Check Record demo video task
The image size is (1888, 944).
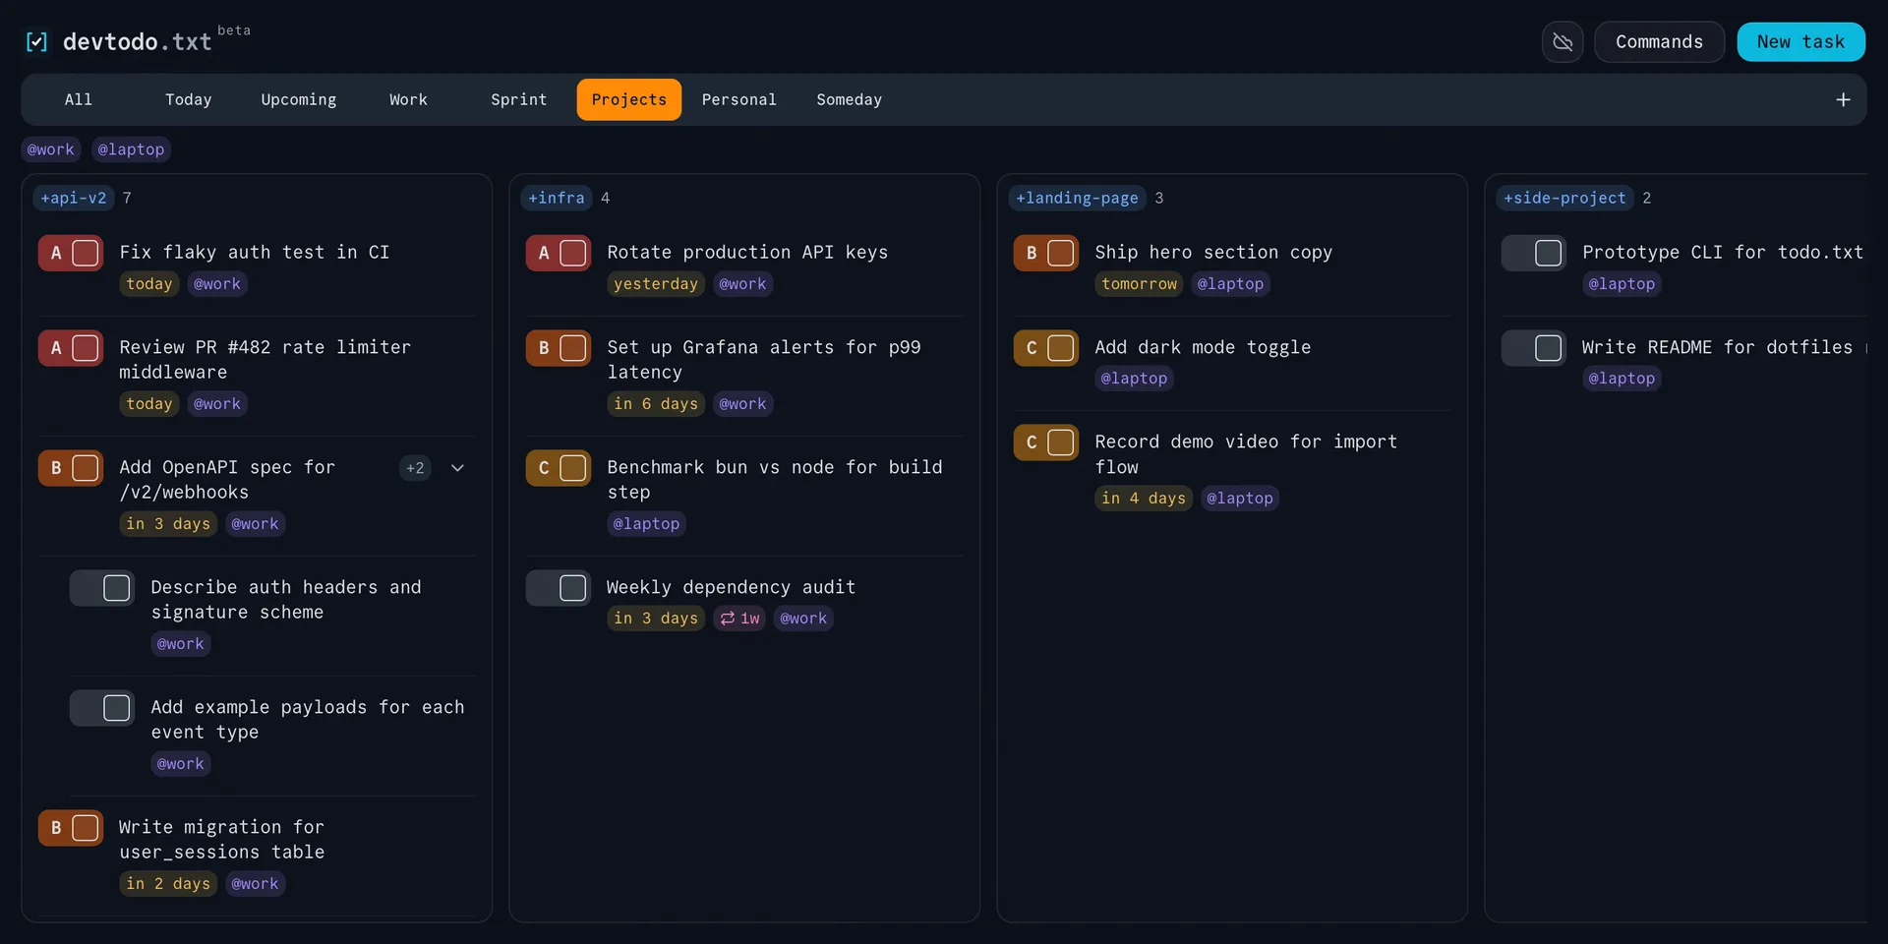1061,442
